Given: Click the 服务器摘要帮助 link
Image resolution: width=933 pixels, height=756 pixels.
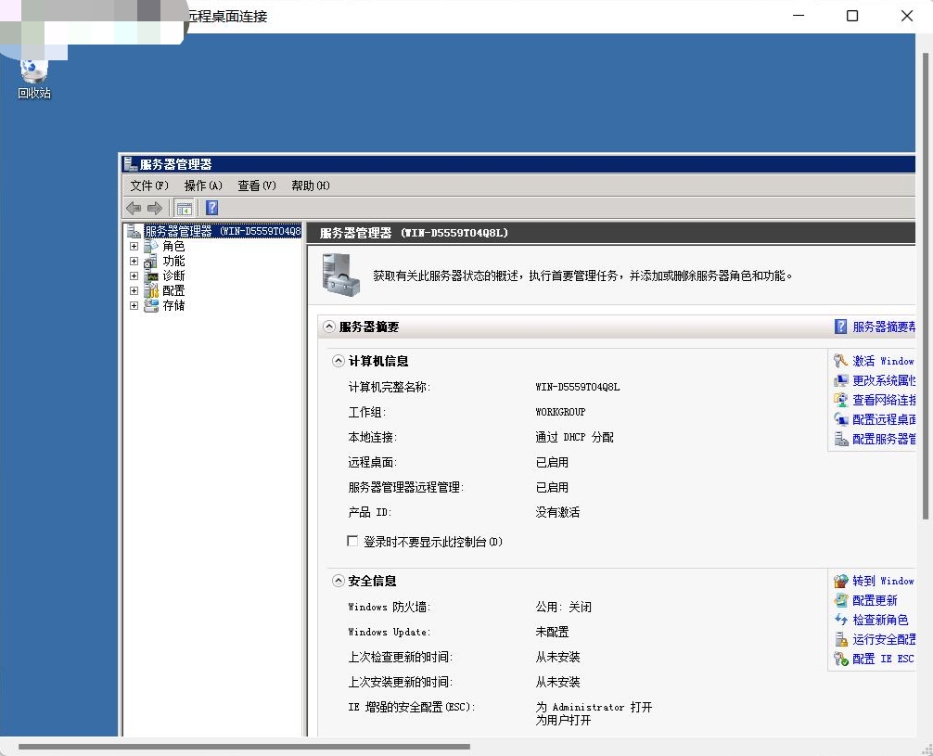Looking at the screenshot, I should [884, 327].
